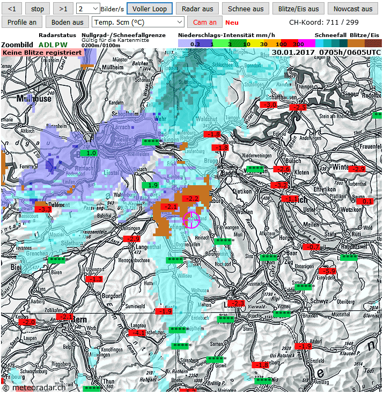Click the -2.9 station value near Langenthal
This screenshot has width=384, height=394.
(131, 239)
